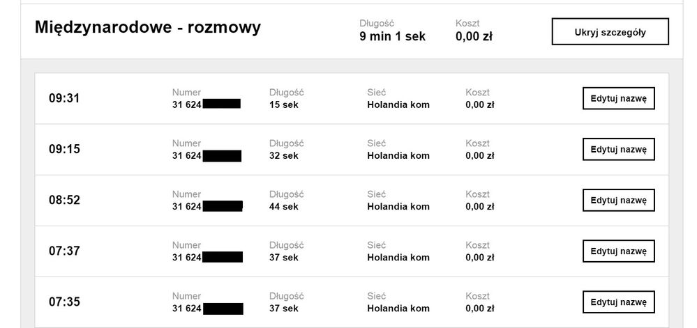Click total duration 9 min 1 sek
This screenshot has width=697, height=328.
(392, 36)
